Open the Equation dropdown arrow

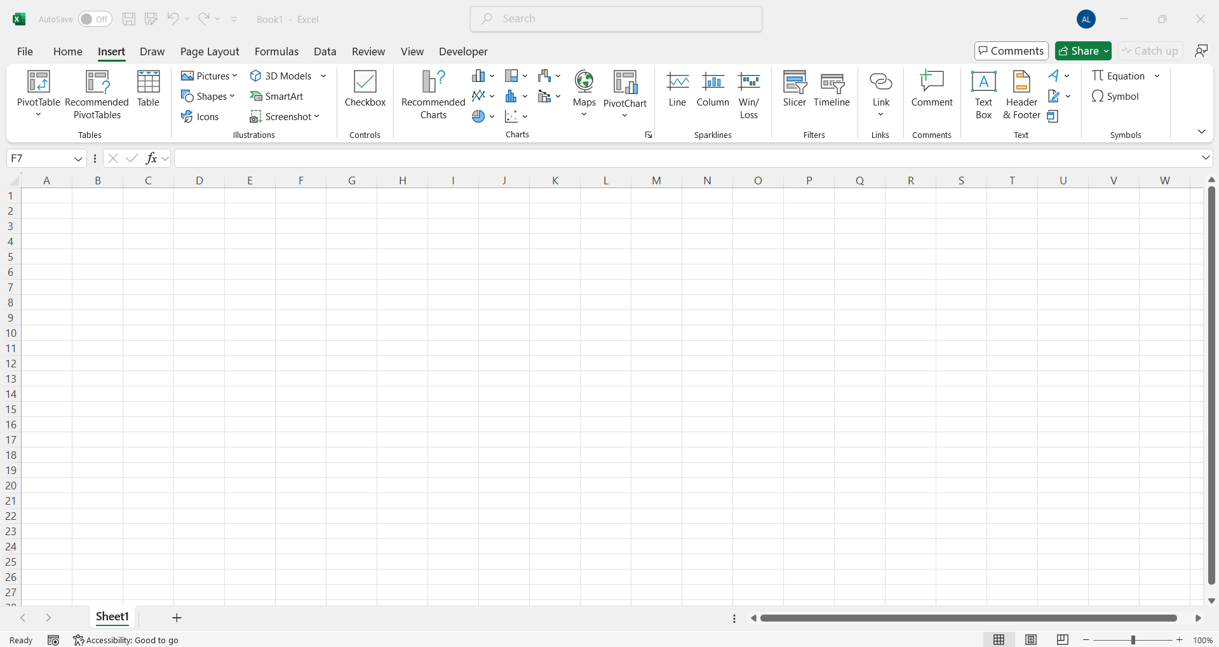coord(1157,76)
